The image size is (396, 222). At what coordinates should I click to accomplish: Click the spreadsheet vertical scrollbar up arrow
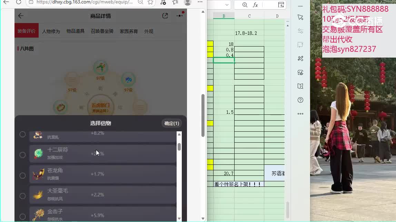[x=287, y=26]
